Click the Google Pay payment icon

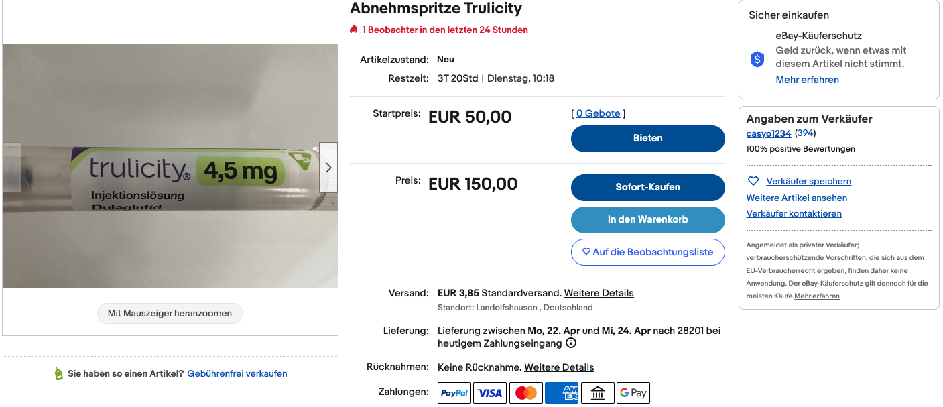633,393
